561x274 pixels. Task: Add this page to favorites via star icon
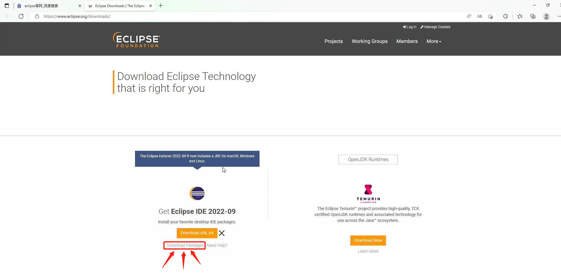click(490, 16)
